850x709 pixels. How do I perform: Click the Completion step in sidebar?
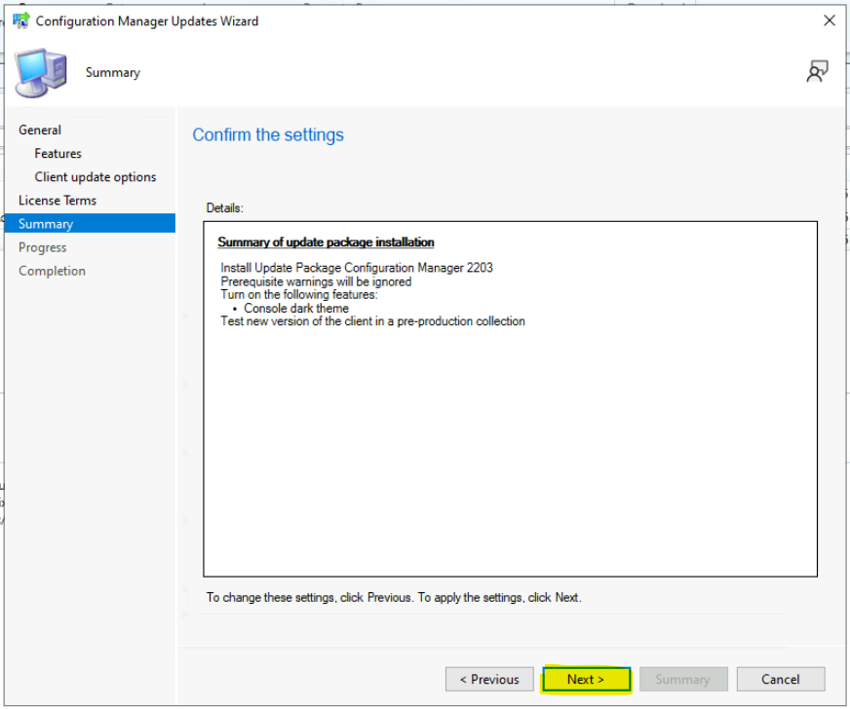point(52,271)
